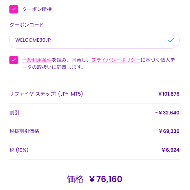190x190 pixels.
Task: Click the 割引 row label
Action: click(14, 113)
